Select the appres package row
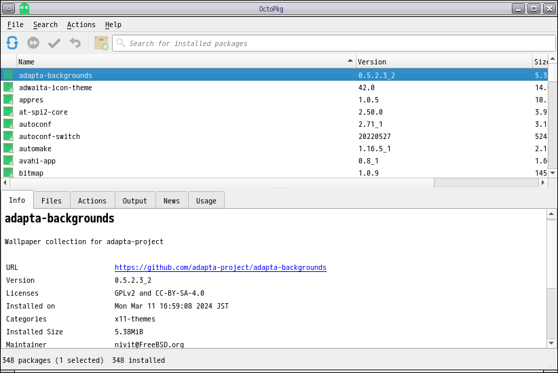 274,100
